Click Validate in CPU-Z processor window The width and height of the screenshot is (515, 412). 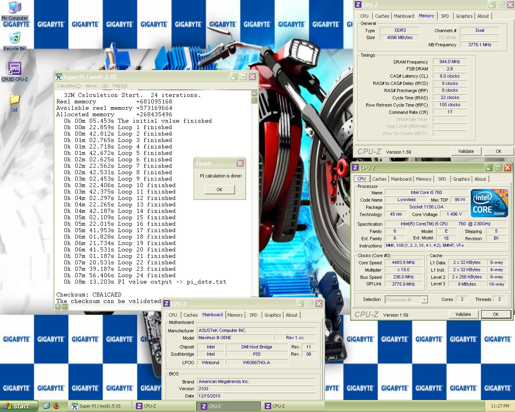pos(463,314)
